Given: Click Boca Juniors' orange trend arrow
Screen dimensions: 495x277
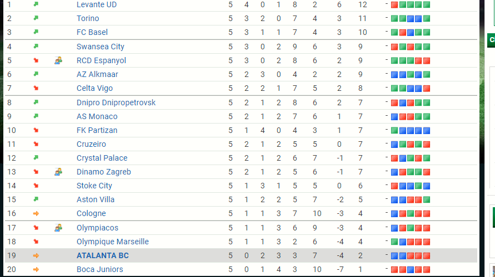Looking at the screenshot, I should coord(36,269).
